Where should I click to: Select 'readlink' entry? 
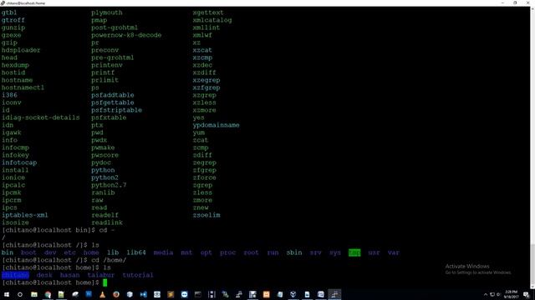(107, 222)
